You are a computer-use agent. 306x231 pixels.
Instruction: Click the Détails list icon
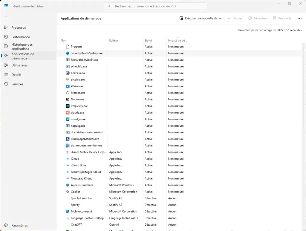tap(6, 74)
